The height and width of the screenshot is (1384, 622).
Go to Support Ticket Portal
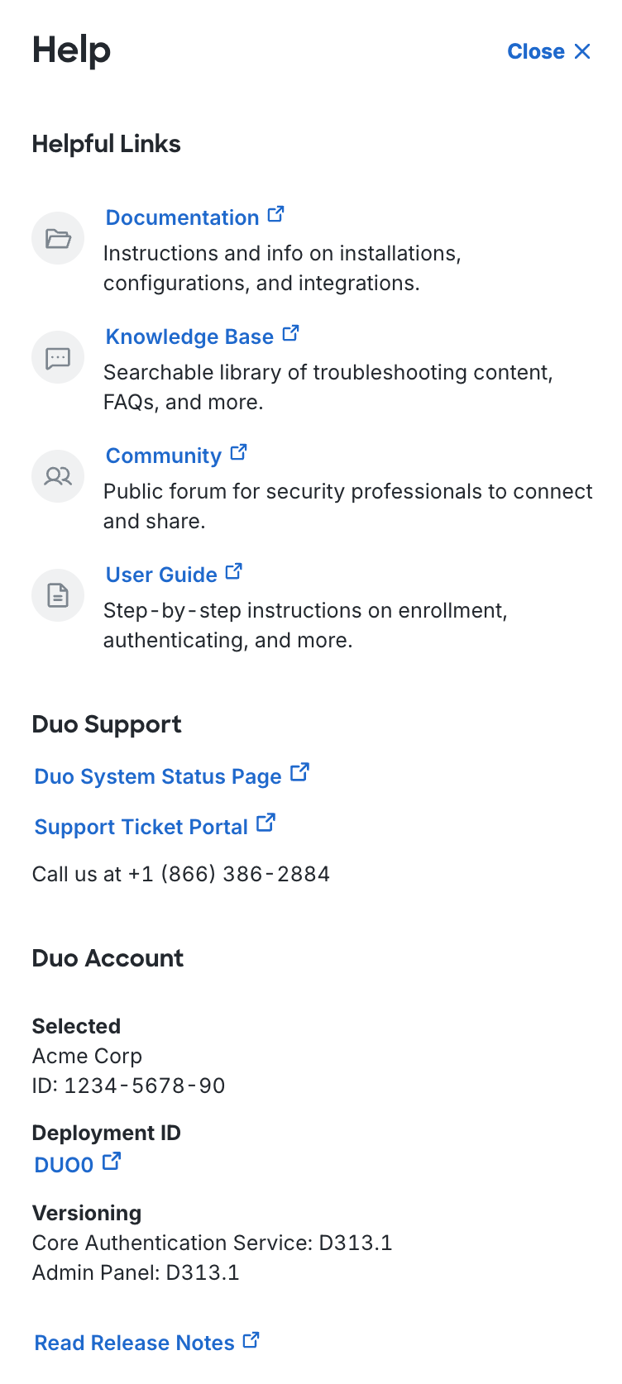141,828
